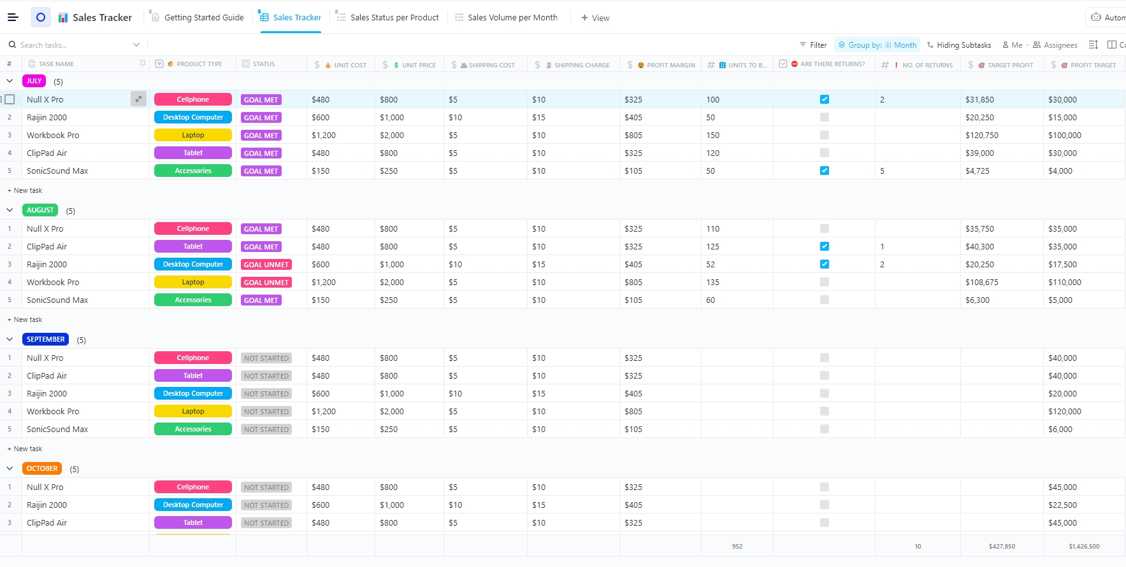Open the hamburger sidebar menu
The image size is (1126, 567).
13,17
